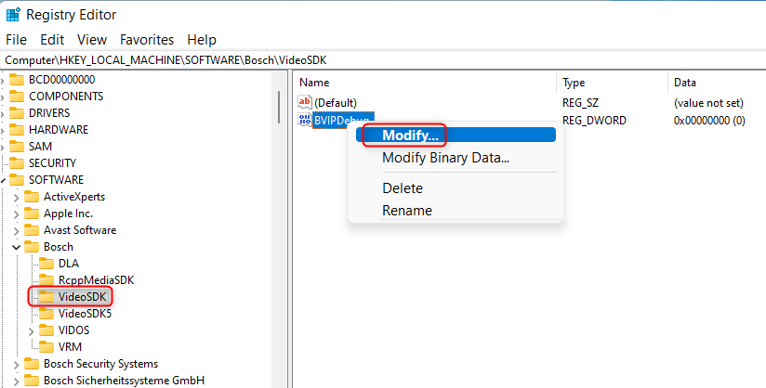Viewport: 766px width, 388px height.
Task: Click the Apple Inc. folder icon
Action: 31,213
